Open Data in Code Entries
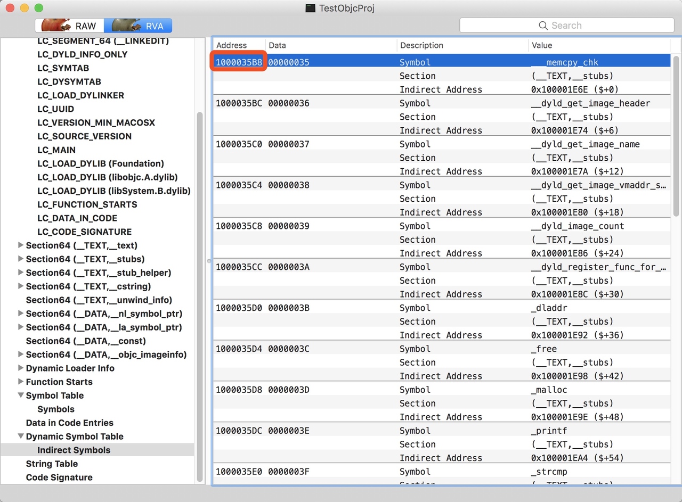The height and width of the screenshot is (502, 682). (x=70, y=423)
